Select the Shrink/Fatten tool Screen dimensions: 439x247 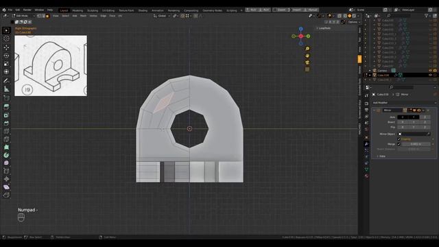point(6,179)
